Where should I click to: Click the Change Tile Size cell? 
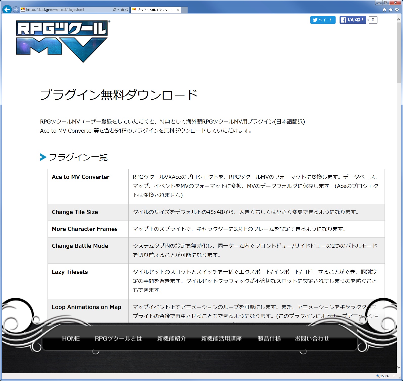pos(88,212)
